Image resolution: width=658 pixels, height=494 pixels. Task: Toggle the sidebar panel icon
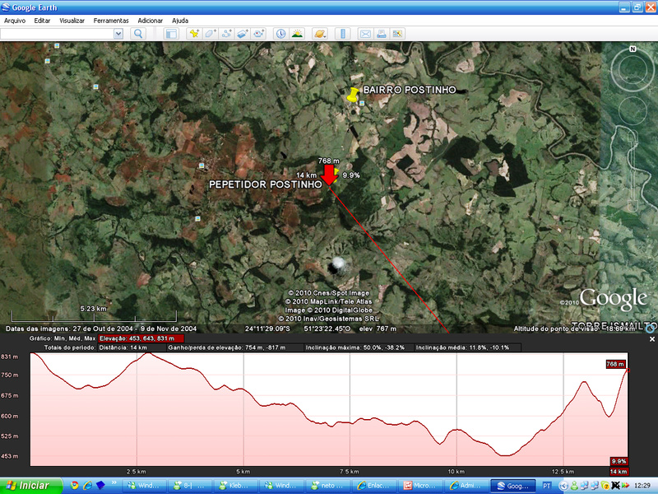171,34
